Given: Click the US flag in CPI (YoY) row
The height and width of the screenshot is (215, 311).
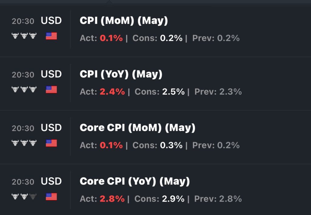Looking at the screenshot, I should click(51, 89).
